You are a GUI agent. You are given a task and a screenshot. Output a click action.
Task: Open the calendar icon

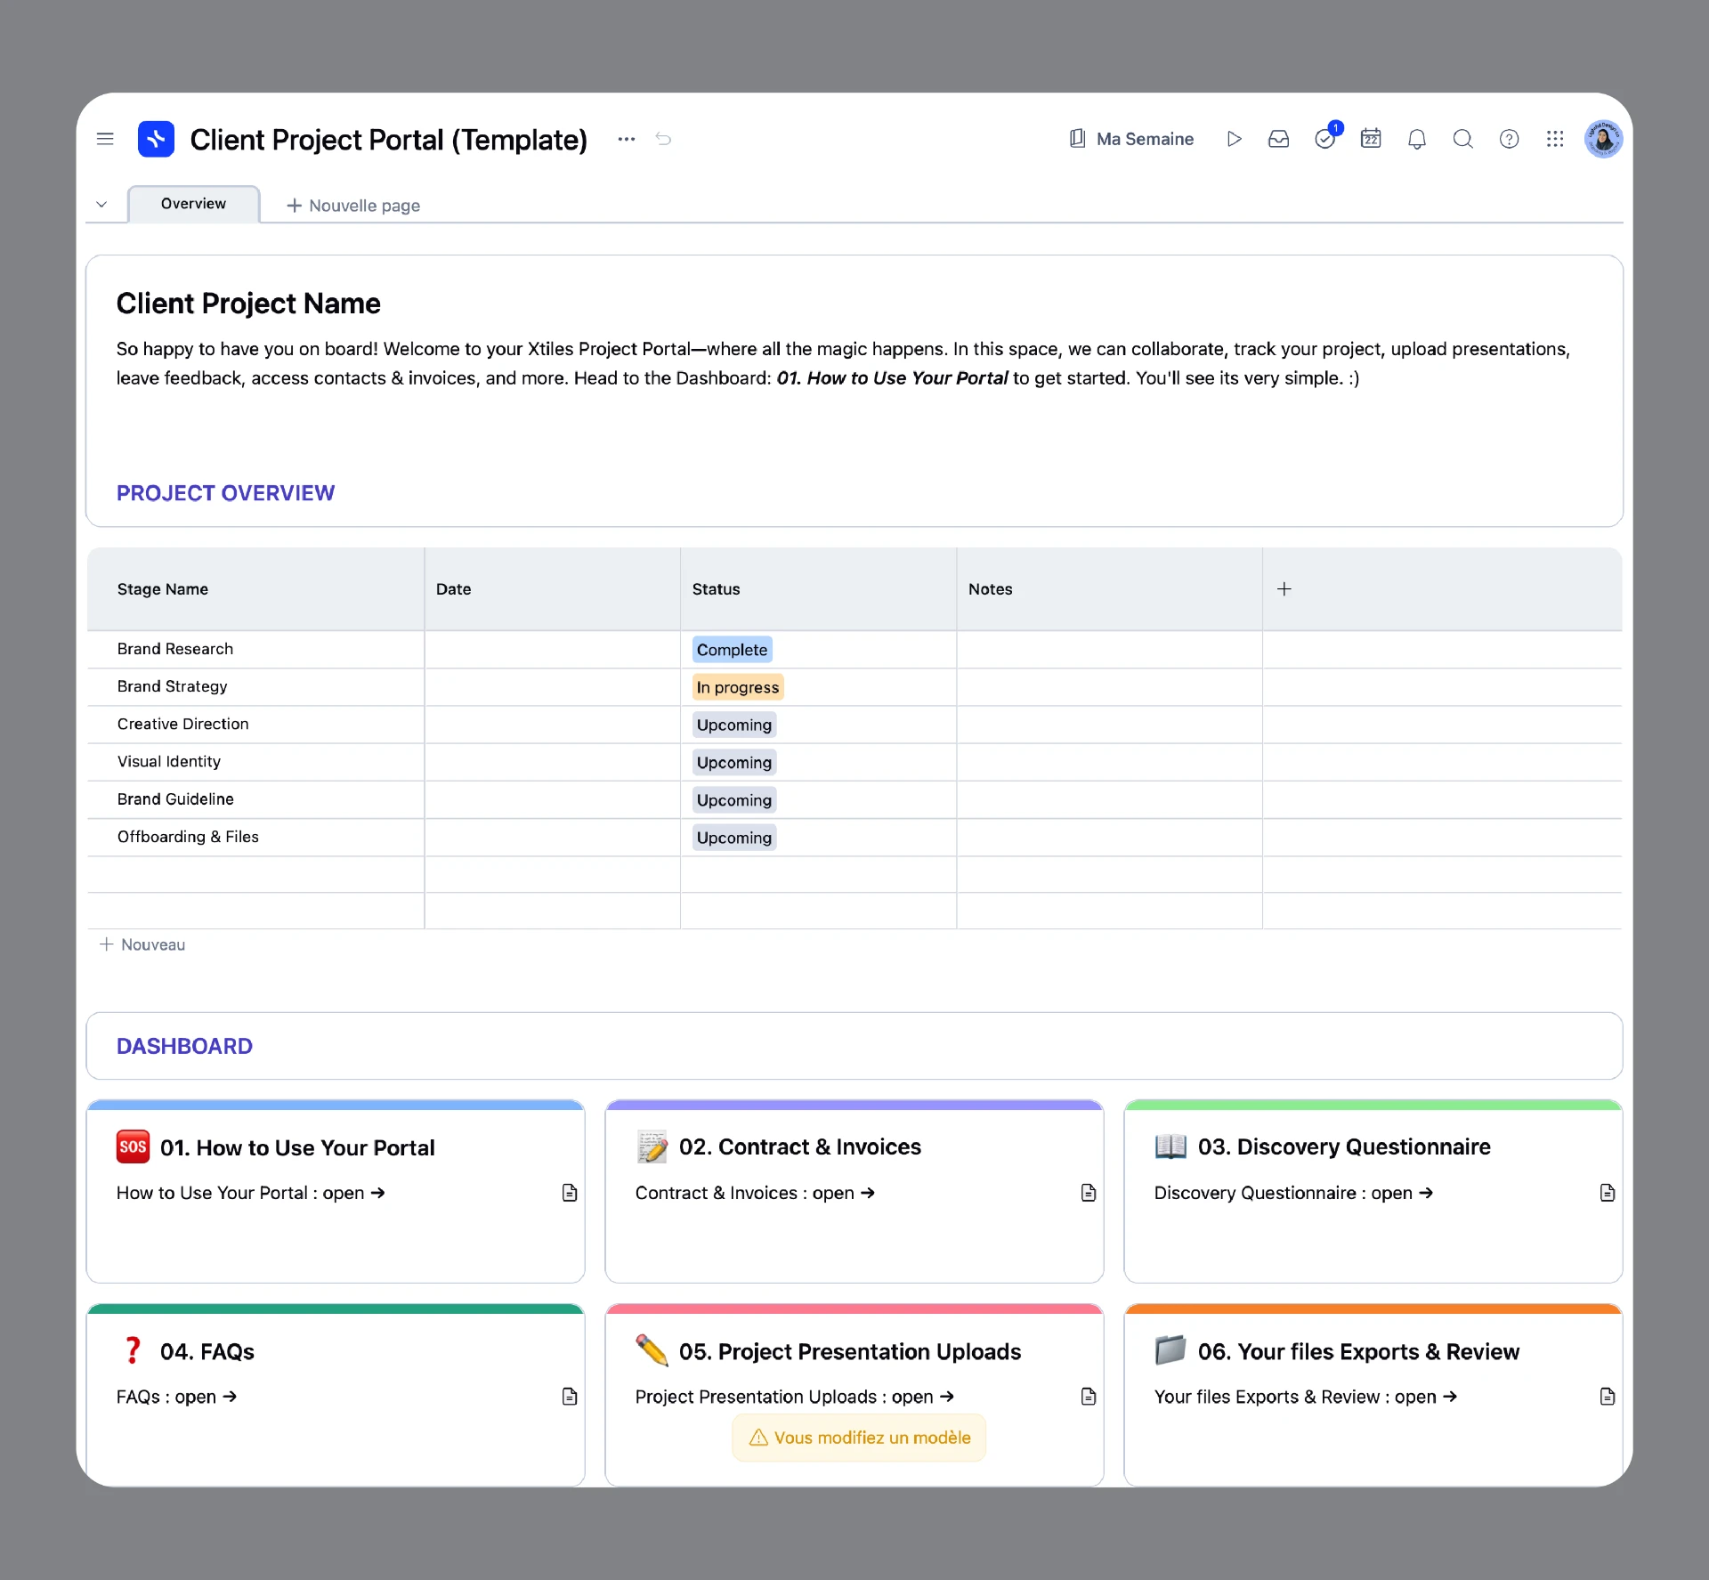pyautogui.click(x=1371, y=139)
